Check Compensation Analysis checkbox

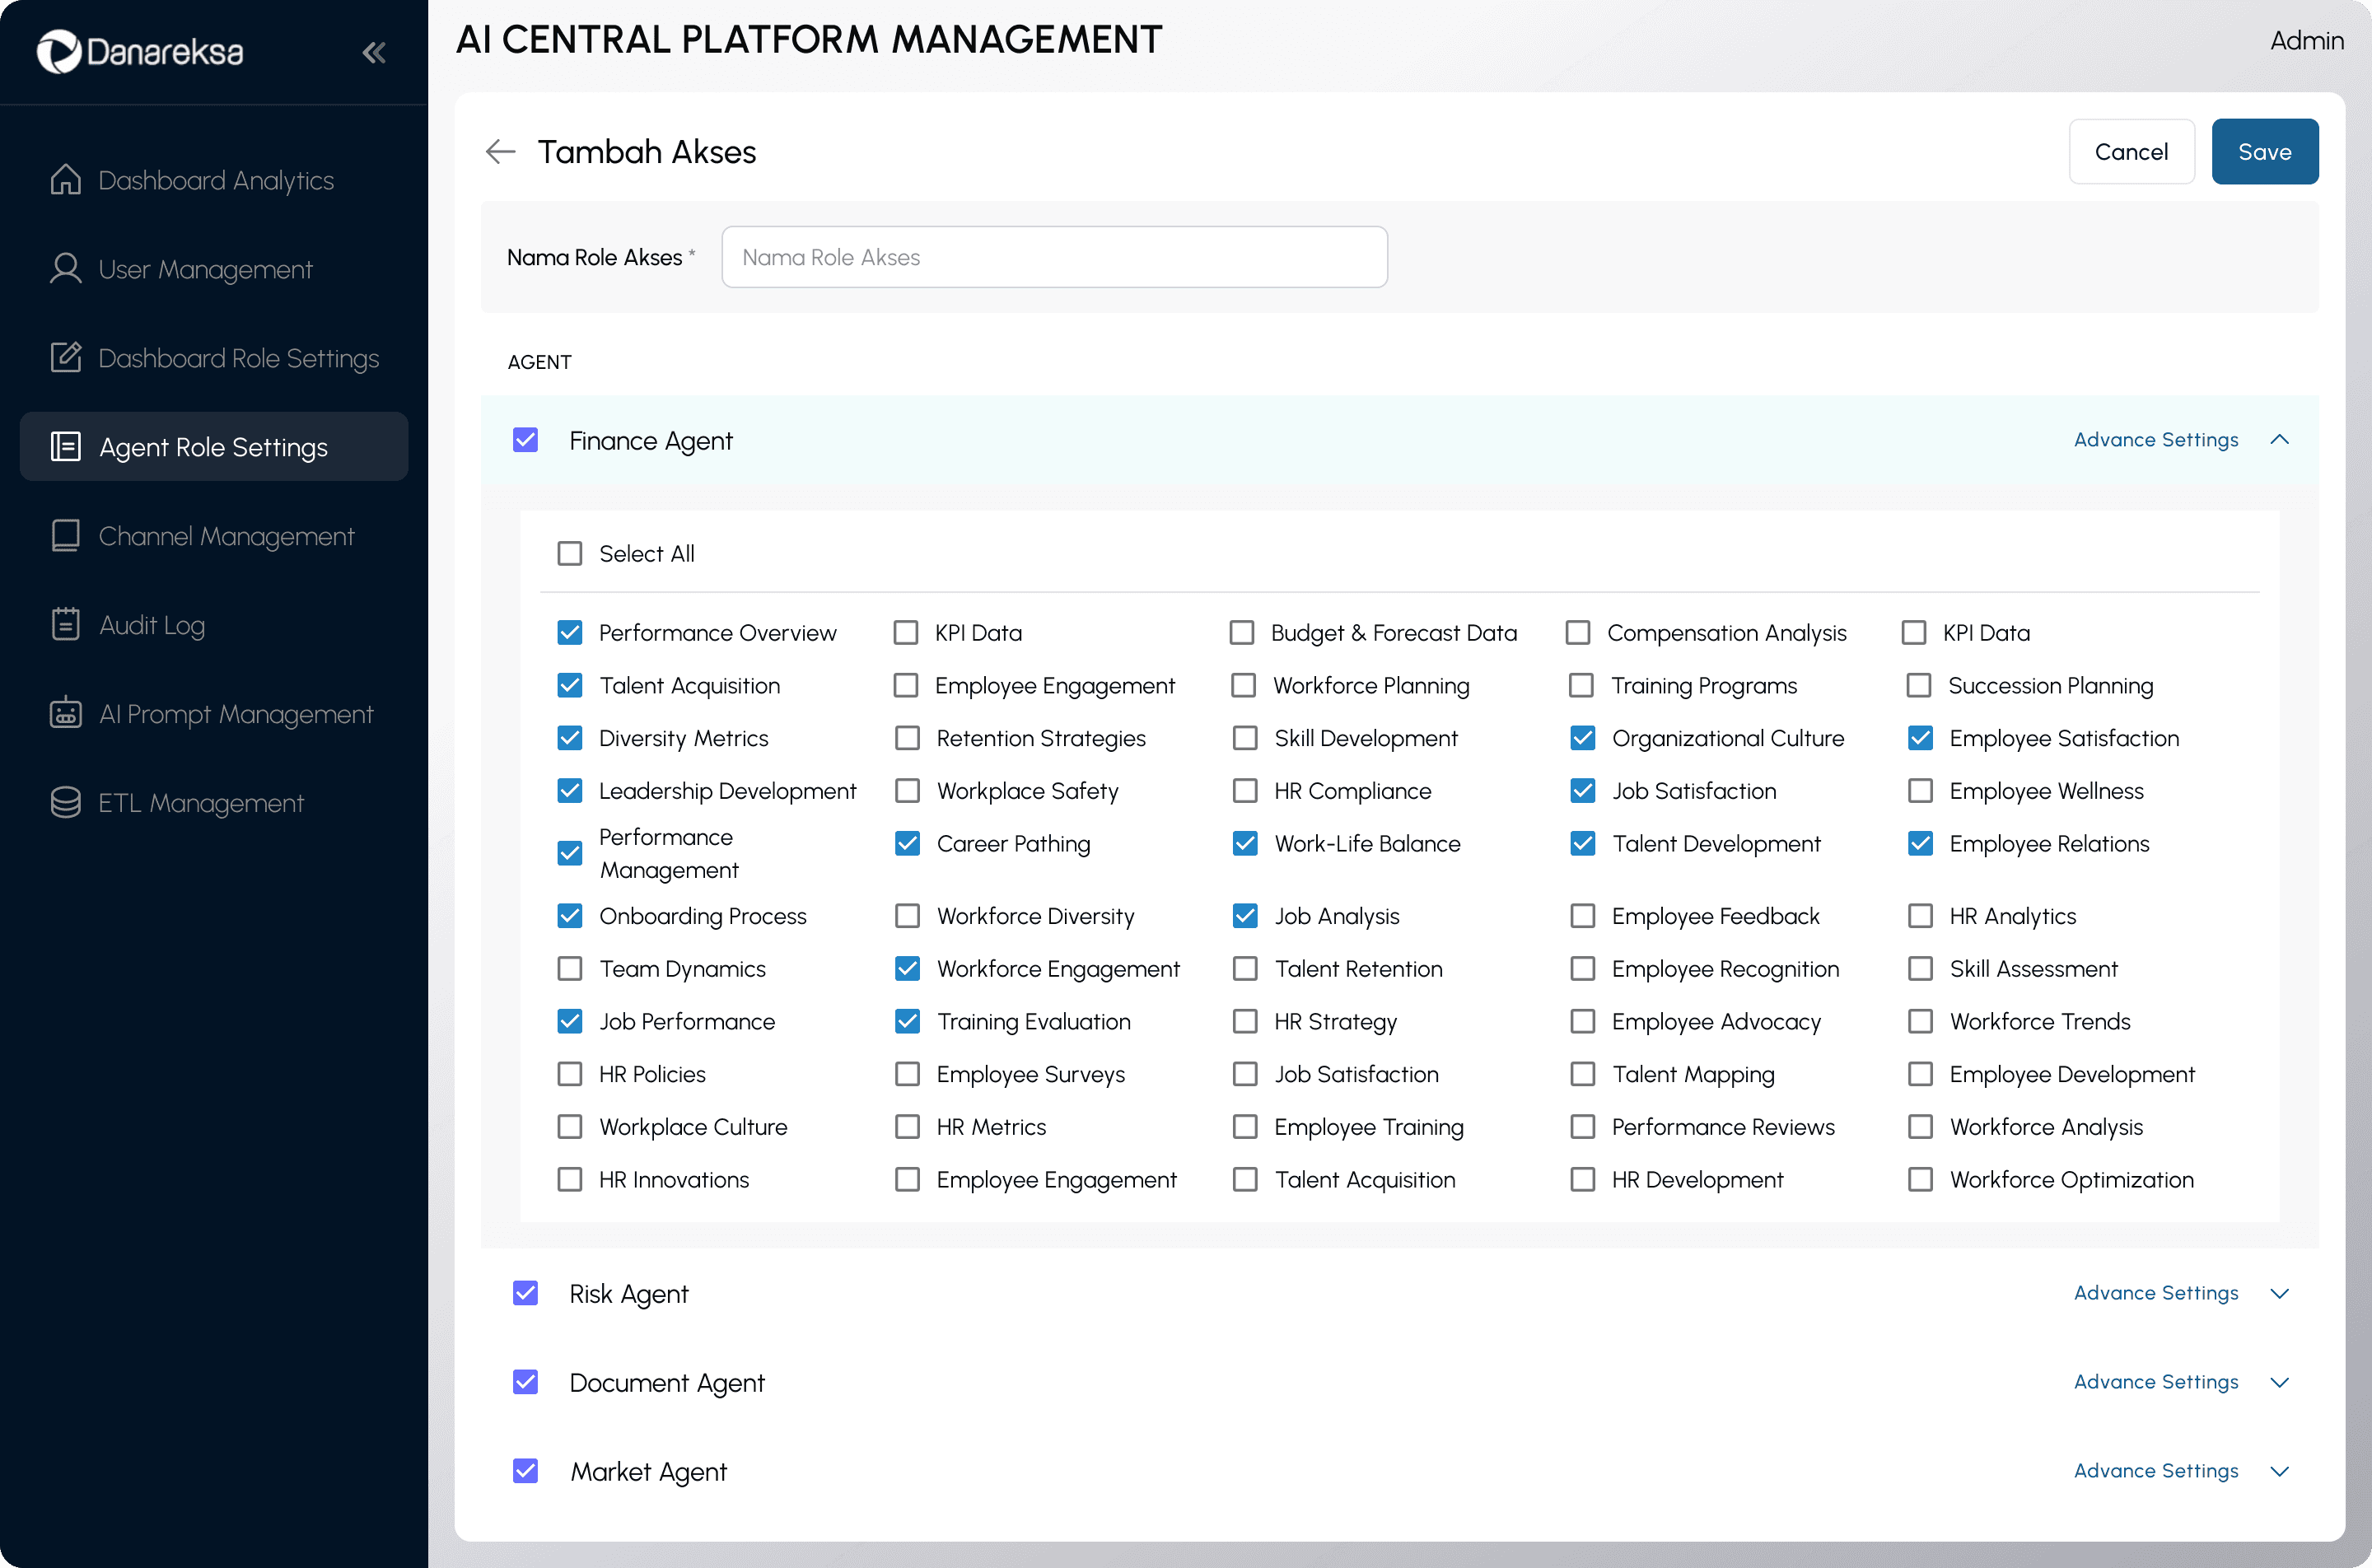pos(1577,632)
